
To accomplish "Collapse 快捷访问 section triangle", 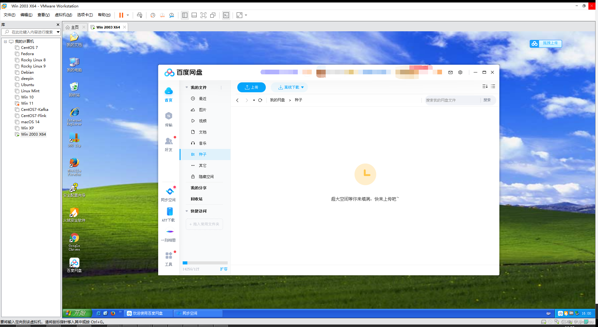I will pyautogui.click(x=187, y=211).
